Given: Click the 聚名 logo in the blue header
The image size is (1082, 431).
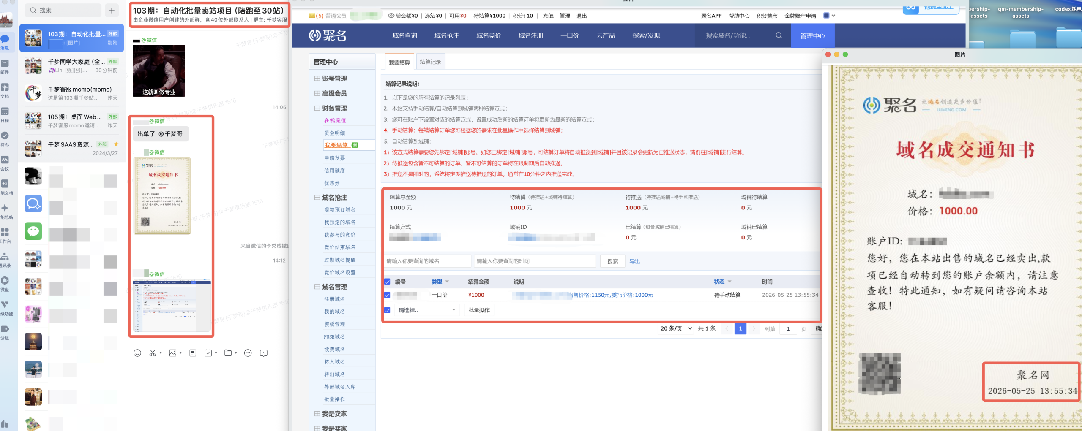Looking at the screenshot, I should point(328,35).
